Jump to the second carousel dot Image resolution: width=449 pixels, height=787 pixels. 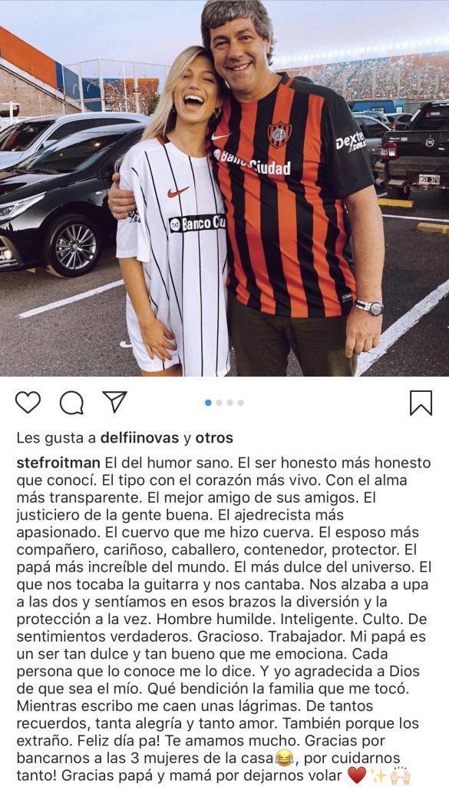point(219,403)
